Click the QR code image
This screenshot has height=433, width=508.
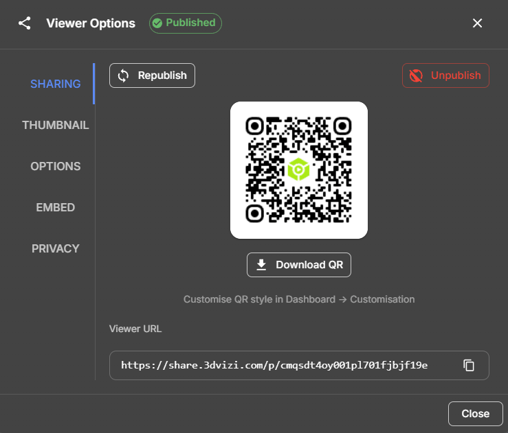[x=299, y=170]
